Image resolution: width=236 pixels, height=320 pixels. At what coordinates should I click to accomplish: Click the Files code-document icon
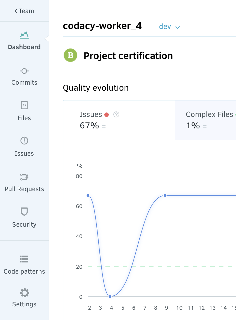pos(24,105)
